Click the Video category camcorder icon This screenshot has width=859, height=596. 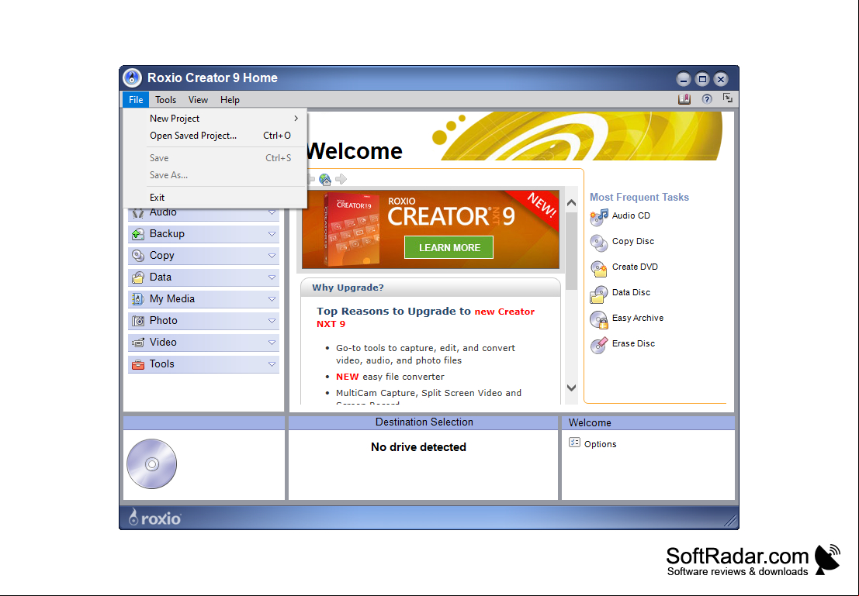point(138,343)
